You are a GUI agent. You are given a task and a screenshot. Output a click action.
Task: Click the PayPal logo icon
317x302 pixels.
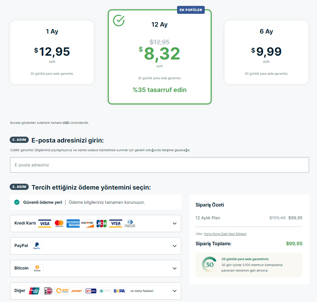tap(36, 246)
